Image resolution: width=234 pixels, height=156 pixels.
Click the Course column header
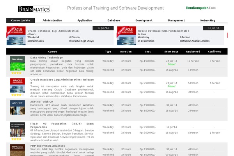coord(53,51)
